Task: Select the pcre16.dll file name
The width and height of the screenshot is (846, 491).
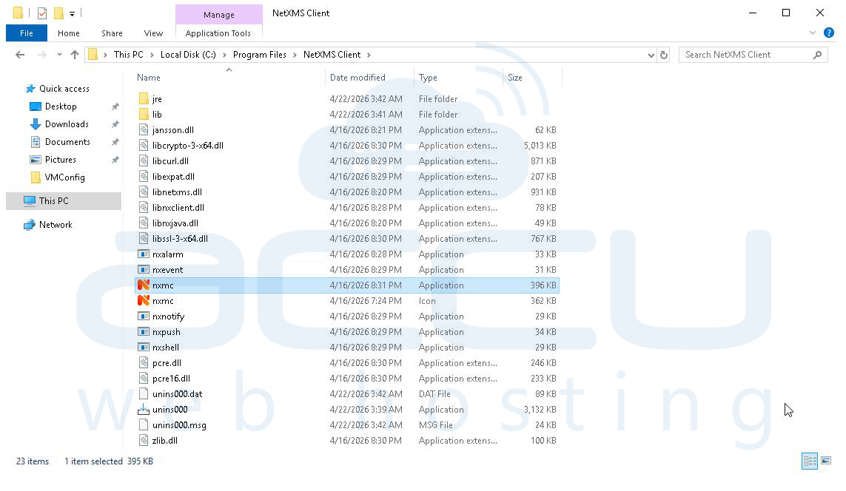Action: pyautogui.click(x=171, y=379)
